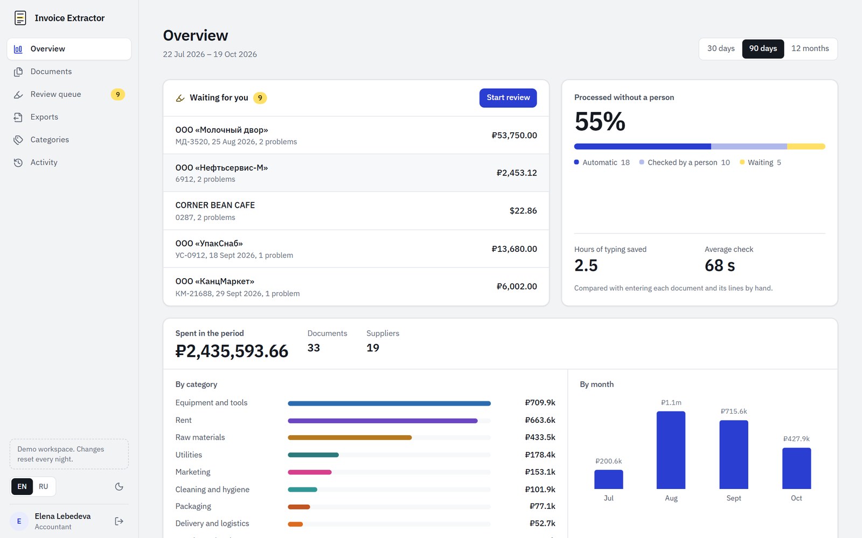Open the ООО «Молочный двор» invoice row
Screen dimensions: 862x538
pyautogui.click(x=356, y=135)
